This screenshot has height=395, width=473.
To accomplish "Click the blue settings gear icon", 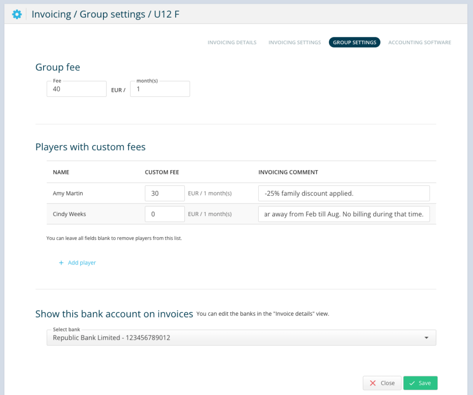I will 17,14.
